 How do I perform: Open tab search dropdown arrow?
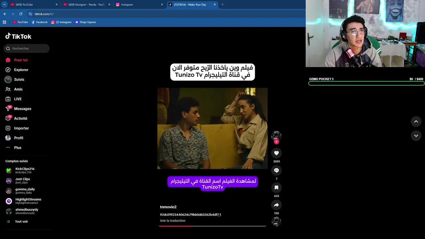(4, 5)
